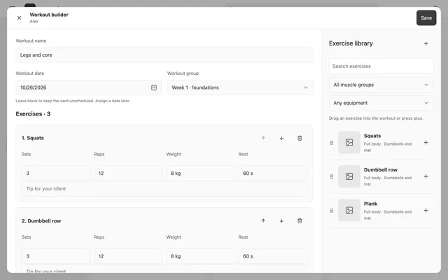Click the Plank library thumbnail
The height and width of the screenshot is (280, 448).
pyautogui.click(x=349, y=210)
